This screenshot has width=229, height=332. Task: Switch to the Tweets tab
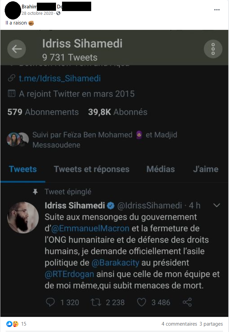pyautogui.click(x=23, y=169)
